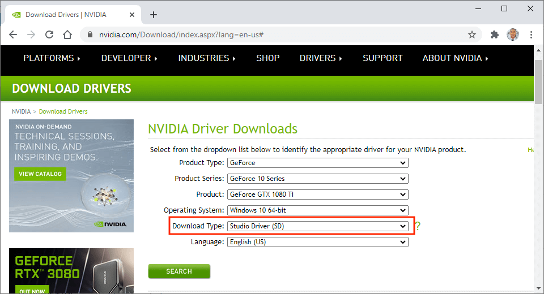Open the Product Series dropdown

(x=318, y=179)
